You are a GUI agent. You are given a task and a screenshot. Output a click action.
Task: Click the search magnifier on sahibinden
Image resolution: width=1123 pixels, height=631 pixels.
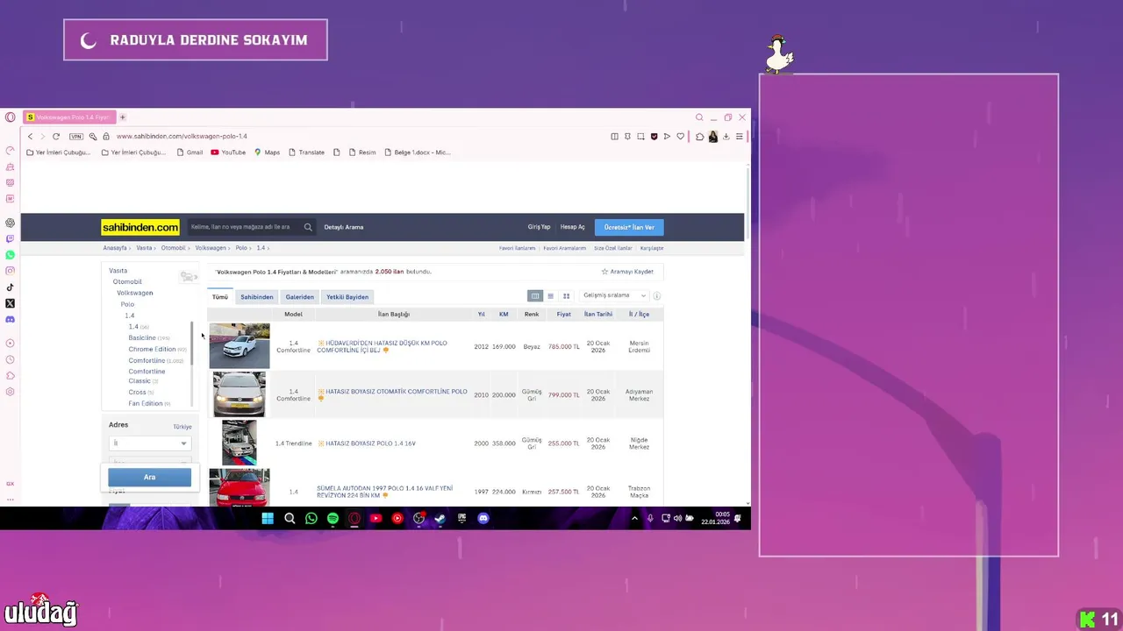(308, 227)
